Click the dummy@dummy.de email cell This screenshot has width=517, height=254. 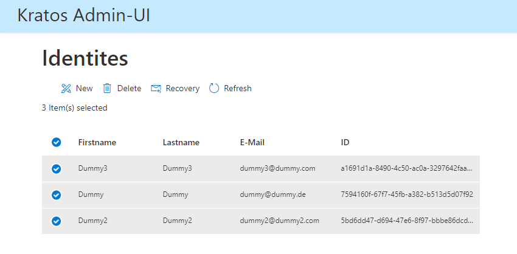point(272,194)
